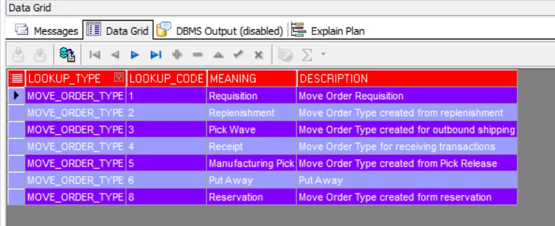
Task: Click 'Move Order Type created from Pick Release'
Action: coord(407,164)
